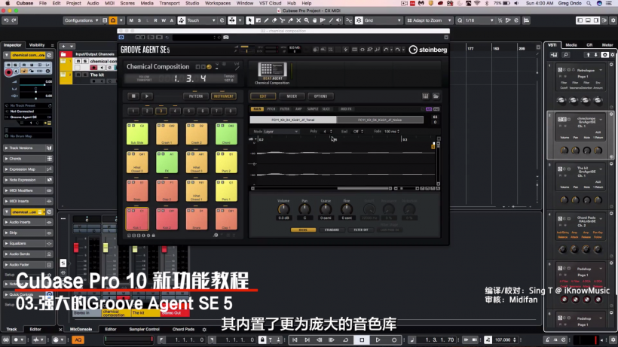Toggle Mute (M) in Cubase toolbar
This screenshot has height=347, width=618.
click(x=131, y=20)
